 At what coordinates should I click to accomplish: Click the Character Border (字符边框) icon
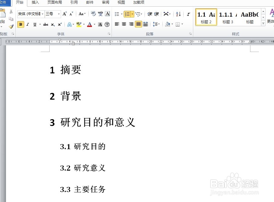pyautogui.click(x=108, y=14)
